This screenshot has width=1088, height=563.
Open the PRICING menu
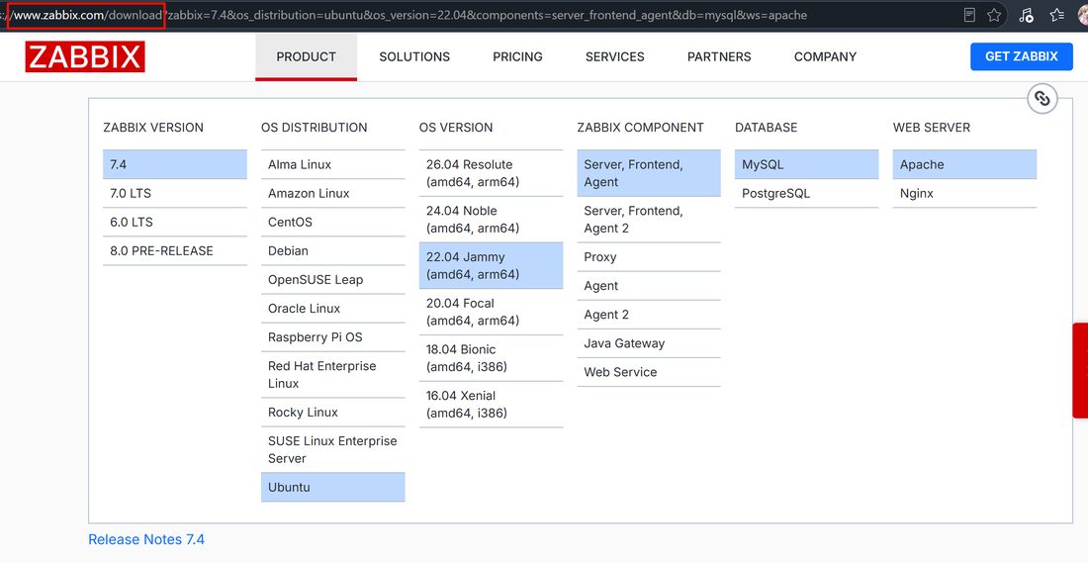(517, 57)
